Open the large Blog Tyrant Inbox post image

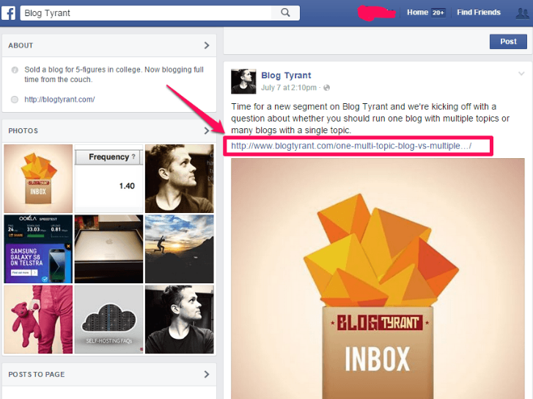tap(378, 278)
